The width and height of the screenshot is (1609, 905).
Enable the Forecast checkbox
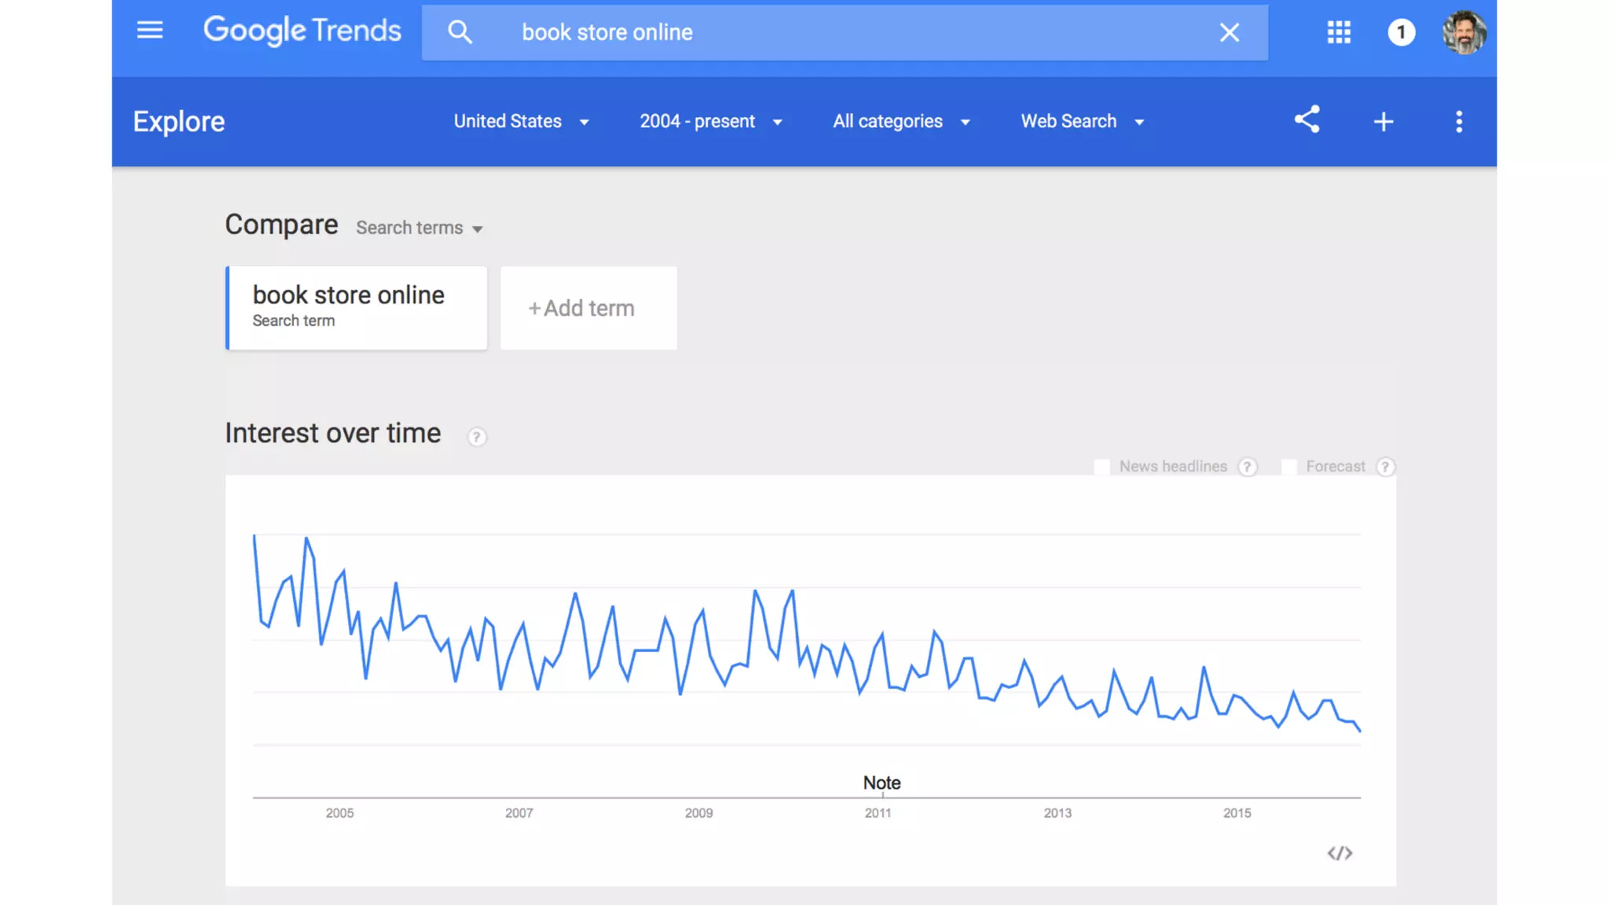point(1289,467)
